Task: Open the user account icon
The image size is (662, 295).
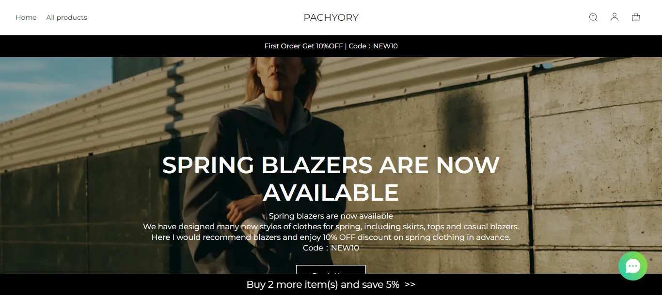Action: point(615,17)
